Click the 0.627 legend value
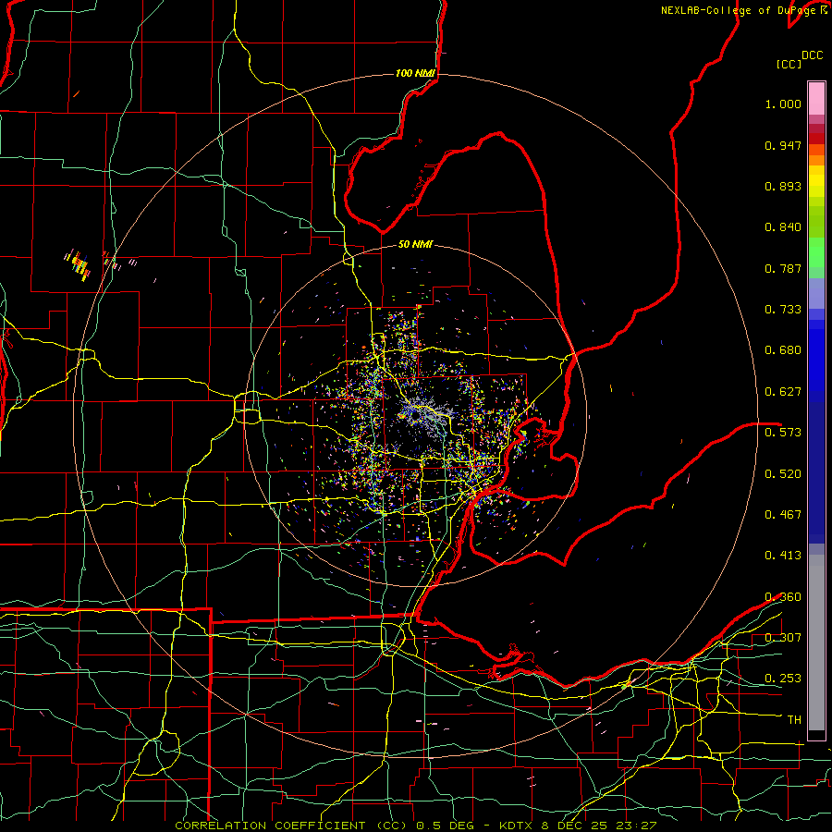This screenshot has width=832, height=832. click(783, 392)
